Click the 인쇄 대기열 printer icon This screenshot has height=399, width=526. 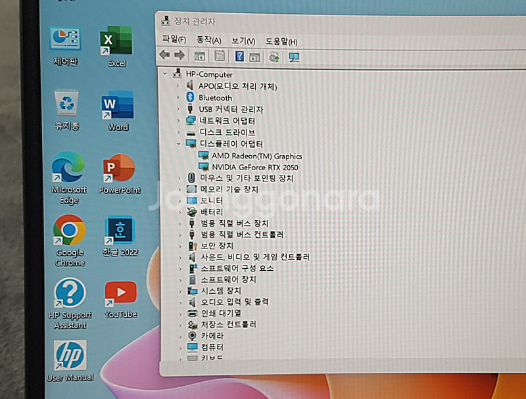pyautogui.click(x=193, y=313)
